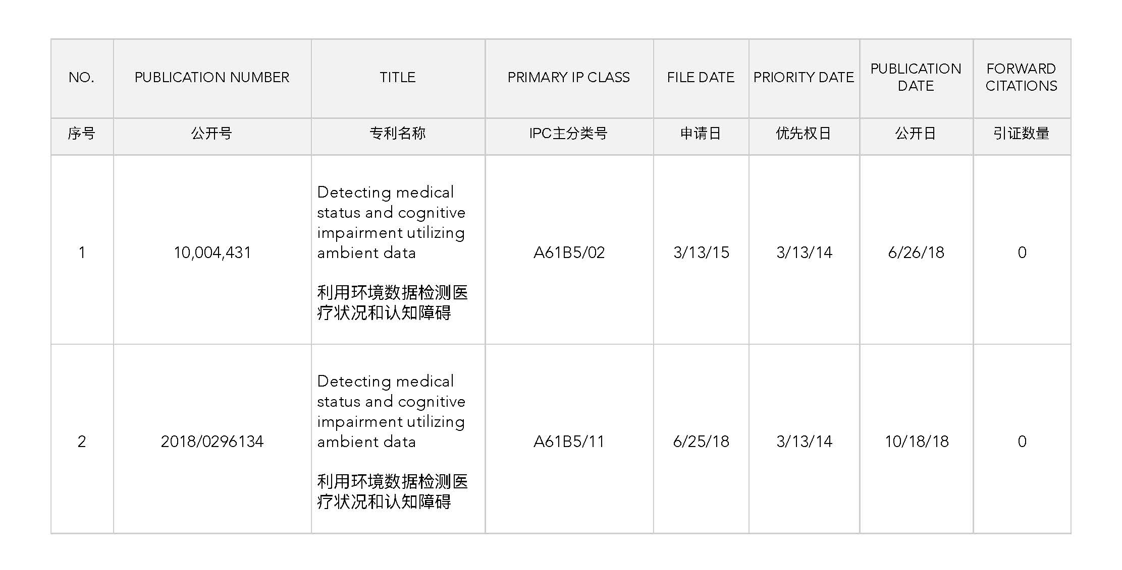Click the TITLE column header
Image resolution: width=1122 pixels, height=570 pixels.
[398, 78]
